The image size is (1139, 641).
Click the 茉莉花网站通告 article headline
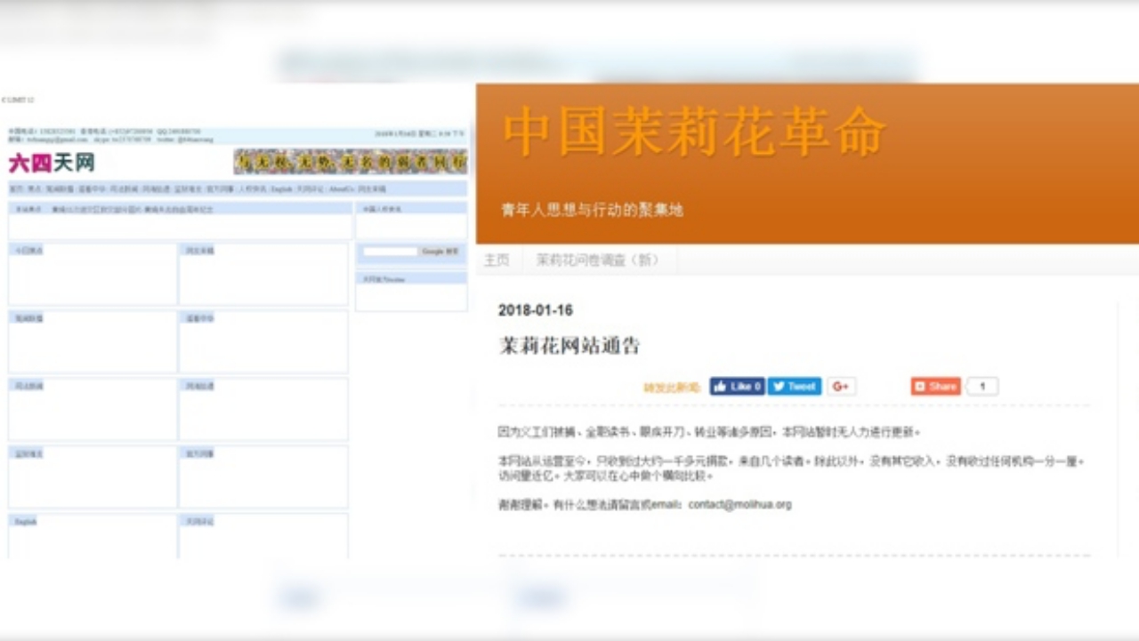pos(569,346)
